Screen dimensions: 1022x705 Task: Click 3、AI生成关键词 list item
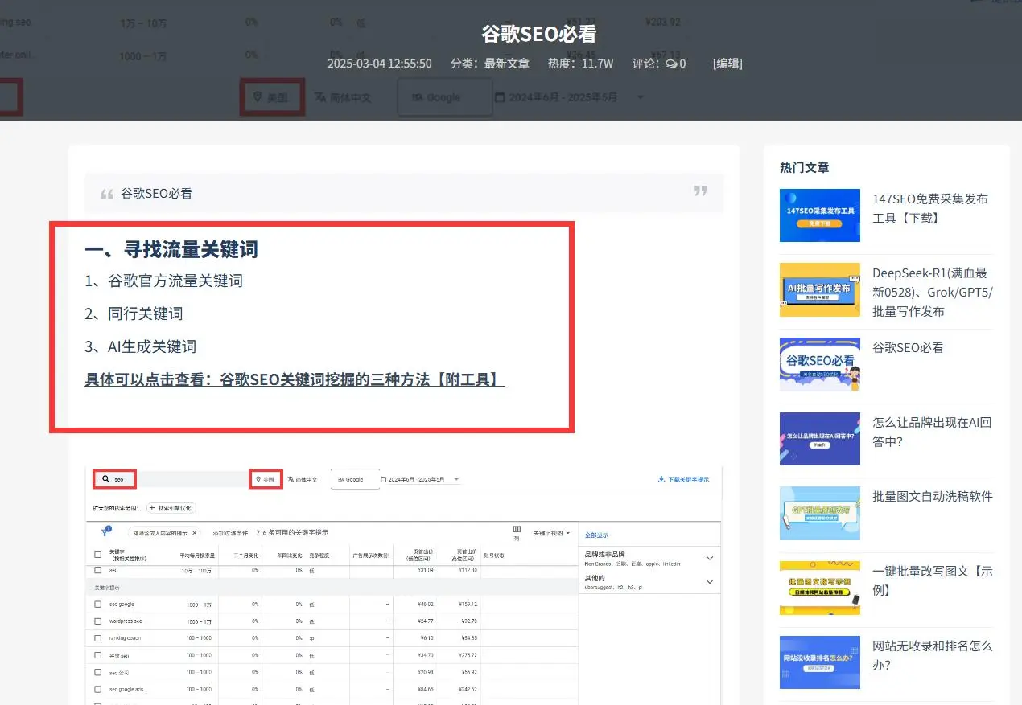pyautogui.click(x=140, y=346)
